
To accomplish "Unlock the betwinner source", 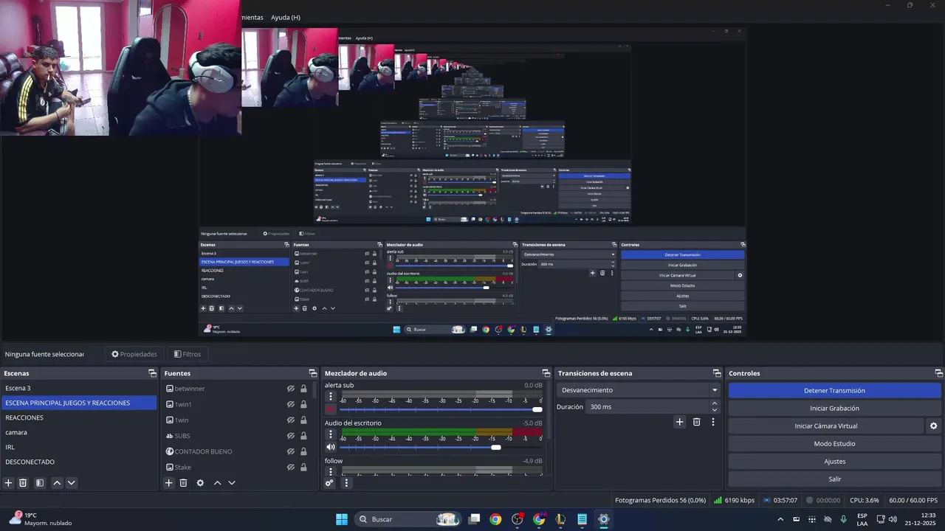I will click(x=303, y=389).
